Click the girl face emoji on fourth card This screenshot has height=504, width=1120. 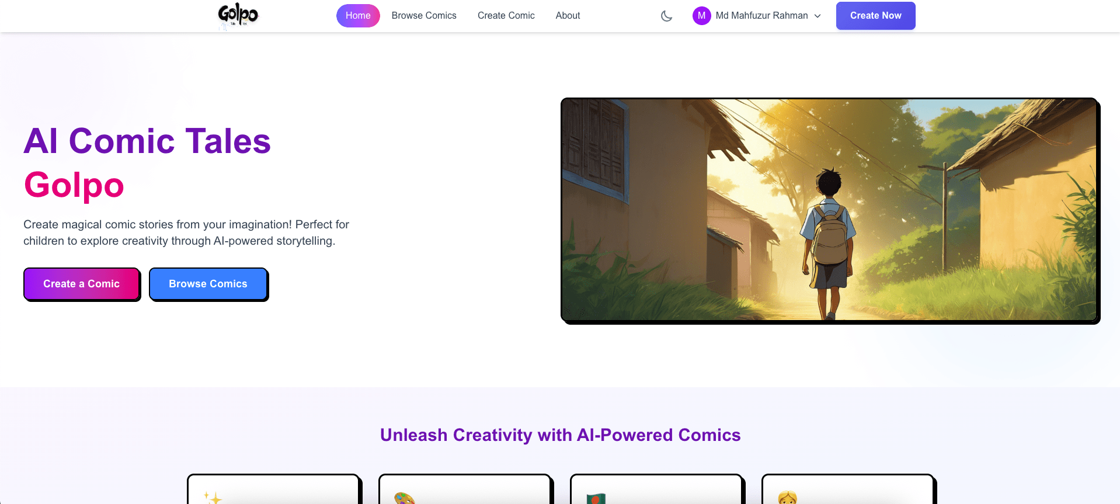point(787,498)
